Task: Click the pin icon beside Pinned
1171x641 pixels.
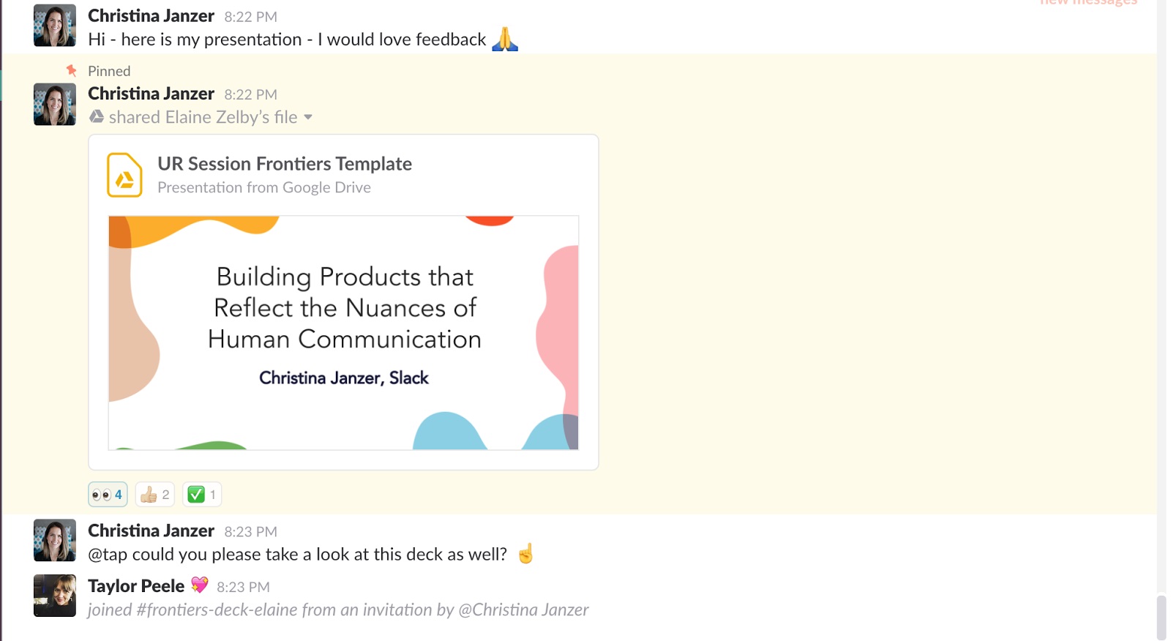Action: 71,70
